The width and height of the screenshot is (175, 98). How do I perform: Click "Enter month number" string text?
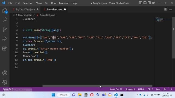(x=55, y=49)
